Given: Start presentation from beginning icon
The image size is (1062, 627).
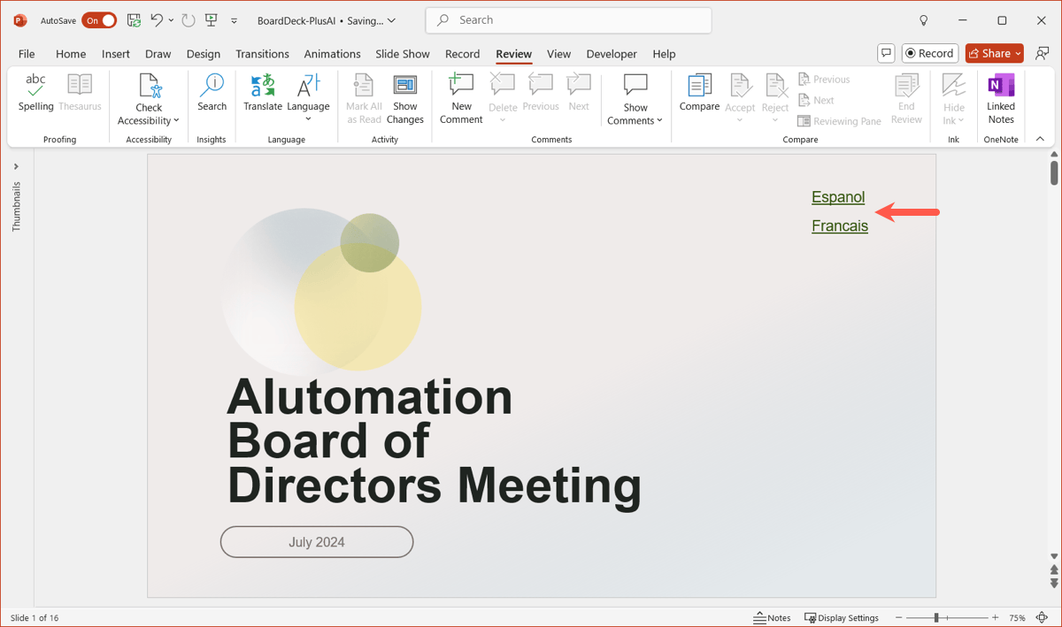Looking at the screenshot, I should click(212, 20).
